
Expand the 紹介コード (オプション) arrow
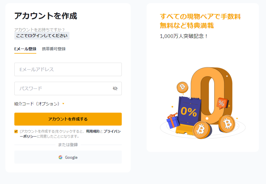[63, 104]
